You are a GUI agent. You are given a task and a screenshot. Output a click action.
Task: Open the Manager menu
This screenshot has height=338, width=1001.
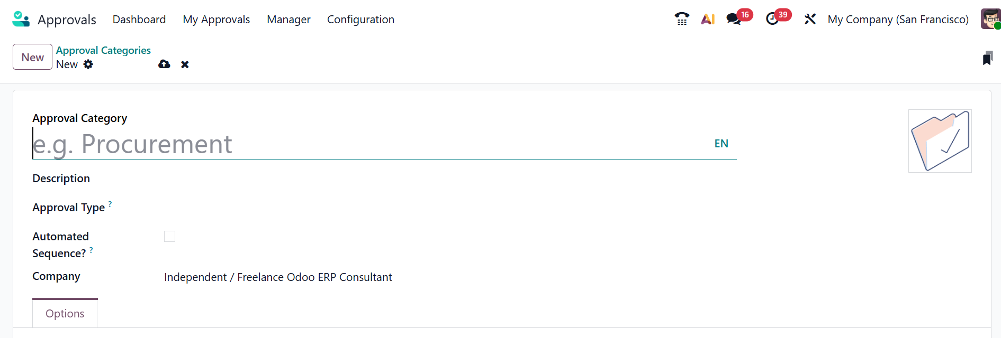288,20
